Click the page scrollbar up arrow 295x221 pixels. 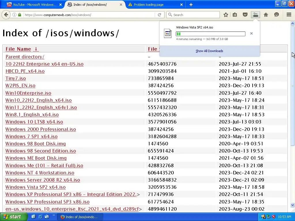[292, 24]
